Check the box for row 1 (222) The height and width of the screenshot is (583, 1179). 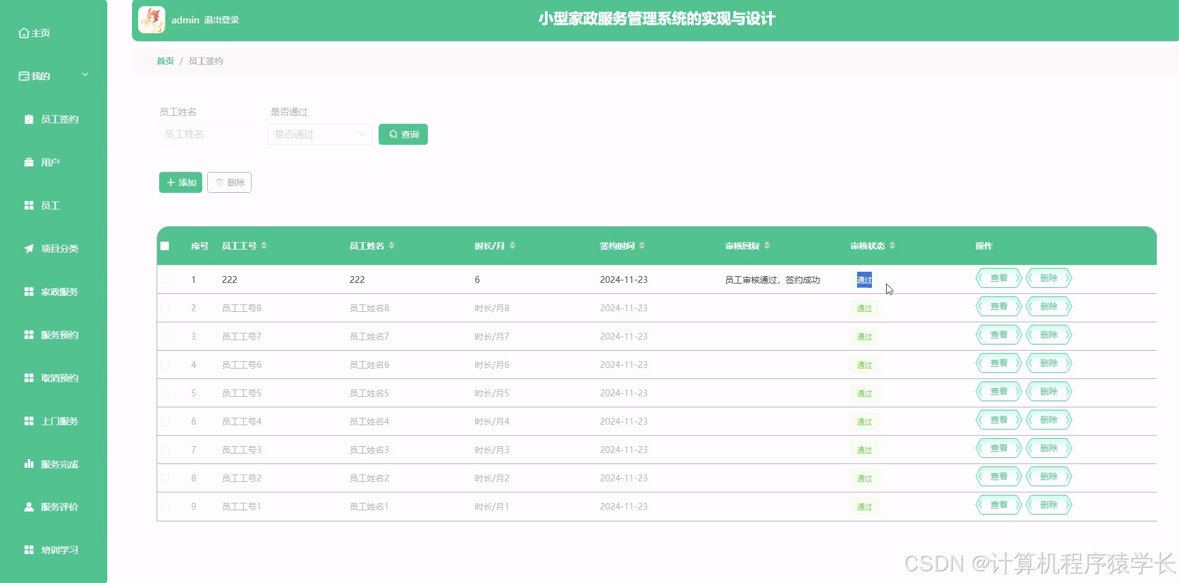pyautogui.click(x=165, y=280)
